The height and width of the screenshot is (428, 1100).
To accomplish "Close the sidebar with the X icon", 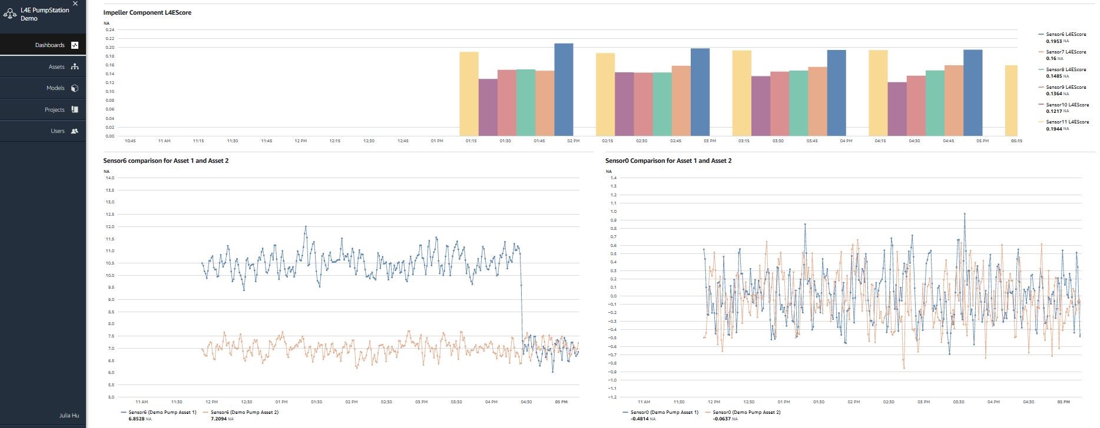I will click(x=75, y=4).
